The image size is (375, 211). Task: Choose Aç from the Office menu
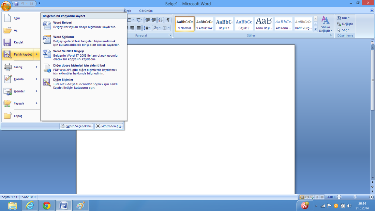click(x=20, y=30)
